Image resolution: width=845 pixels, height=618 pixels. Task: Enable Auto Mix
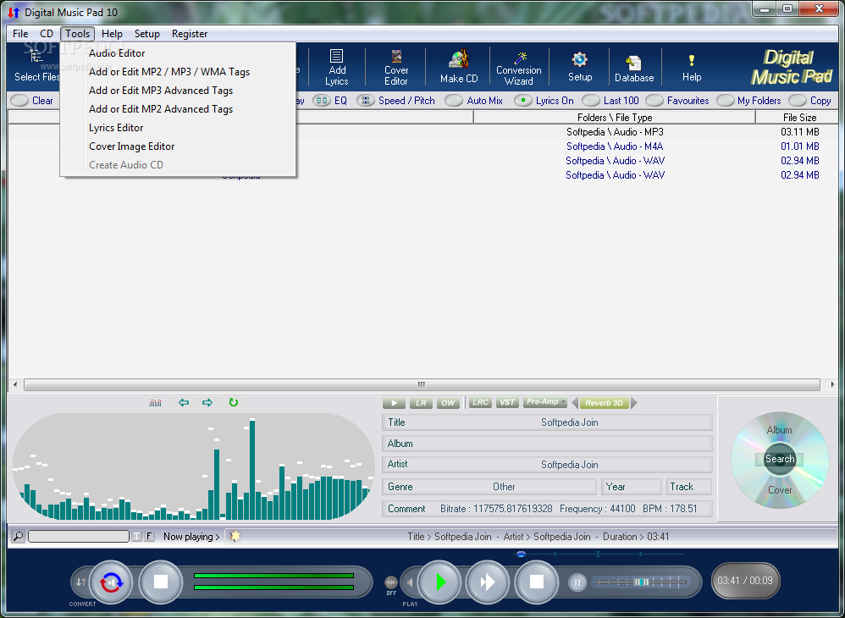[x=473, y=101]
